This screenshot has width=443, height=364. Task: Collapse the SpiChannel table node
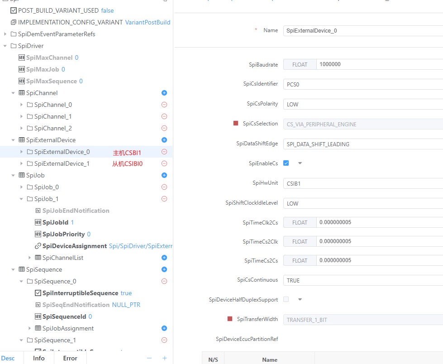(x=13, y=93)
